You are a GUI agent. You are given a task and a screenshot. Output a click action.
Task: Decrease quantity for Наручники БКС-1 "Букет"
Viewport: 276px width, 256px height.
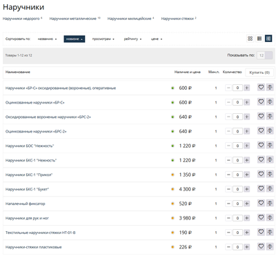(228, 189)
